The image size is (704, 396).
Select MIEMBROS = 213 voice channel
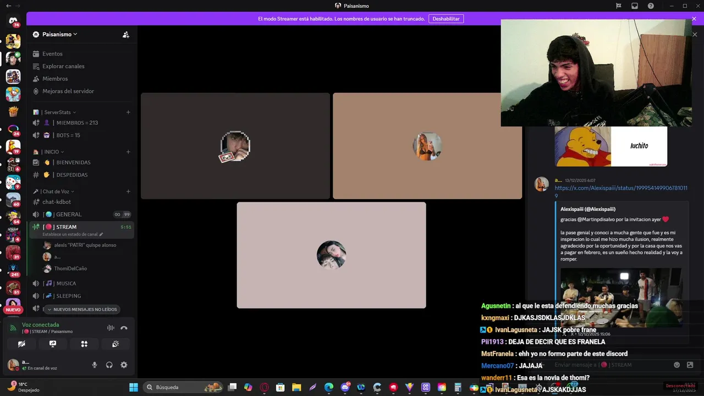pos(81,123)
